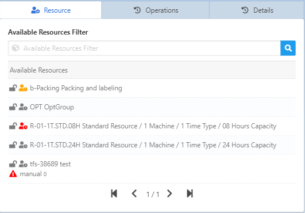The width and height of the screenshot is (305, 213).
Task: Go to previous page of resources
Action: pos(134,193)
